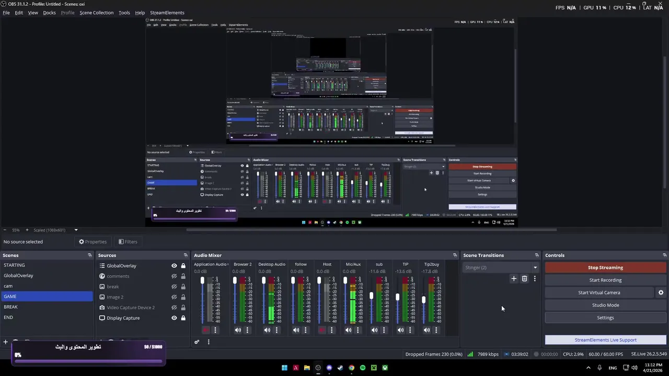Remove transition with the trash icon
Screen dimensions: 669x376
point(525,279)
